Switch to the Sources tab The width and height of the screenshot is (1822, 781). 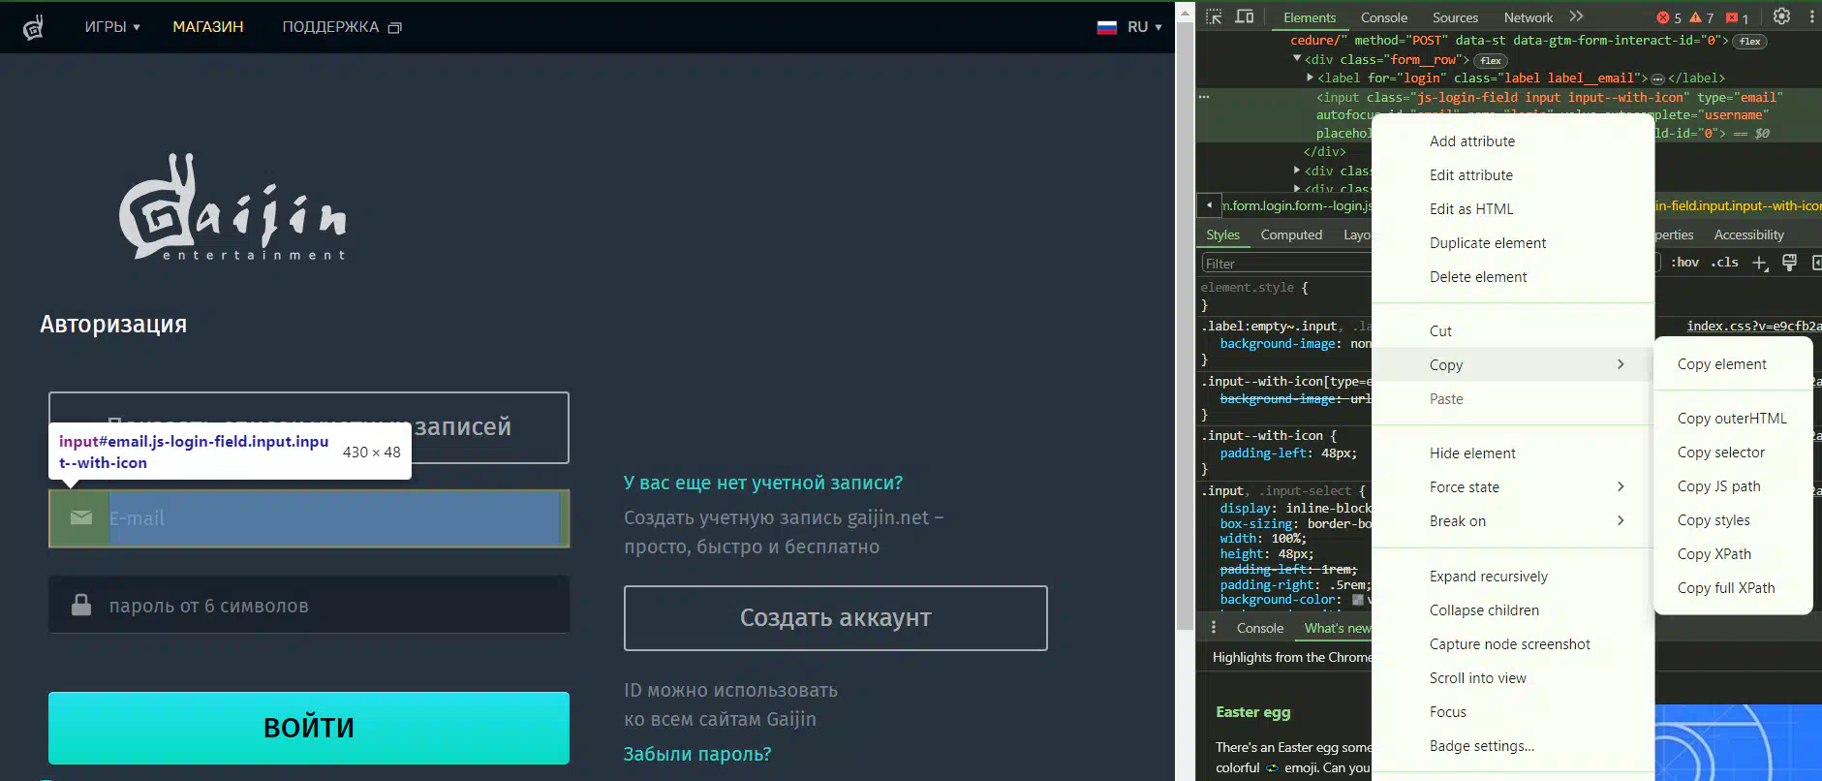tap(1455, 17)
